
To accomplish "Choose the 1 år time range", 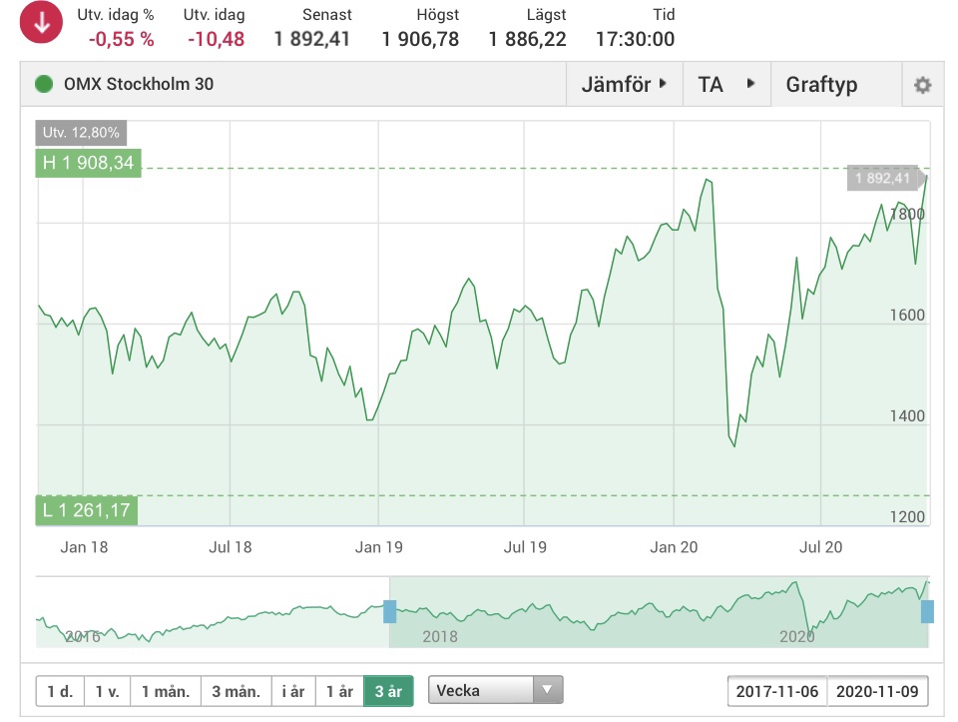I will point(339,691).
